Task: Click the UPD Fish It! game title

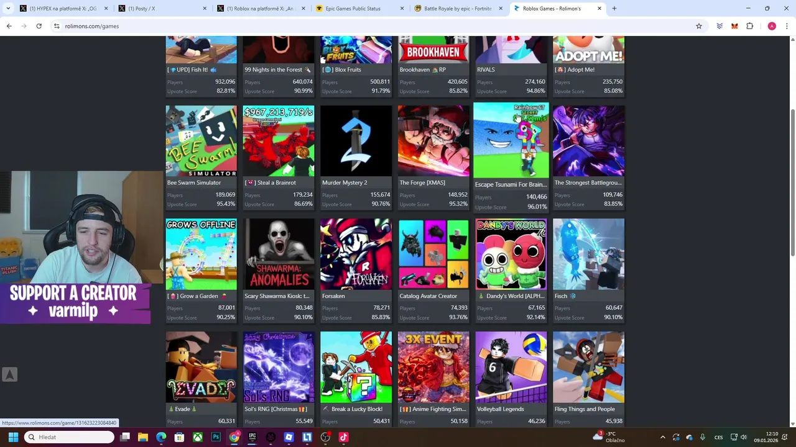Action: [x=192, y=70]
